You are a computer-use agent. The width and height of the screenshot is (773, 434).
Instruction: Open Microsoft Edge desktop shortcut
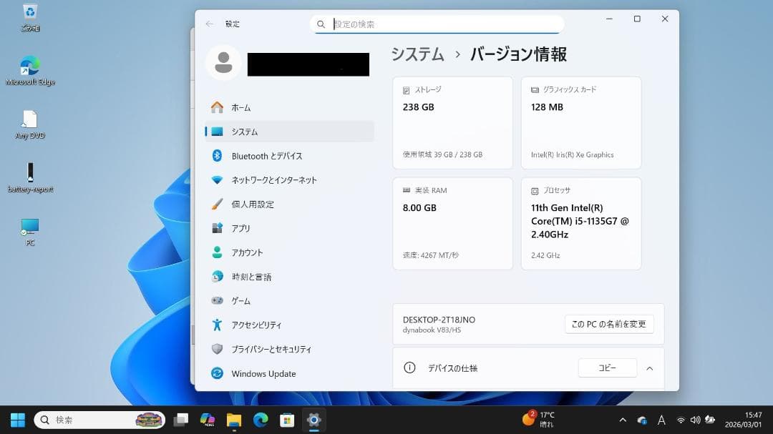point(30,71)
